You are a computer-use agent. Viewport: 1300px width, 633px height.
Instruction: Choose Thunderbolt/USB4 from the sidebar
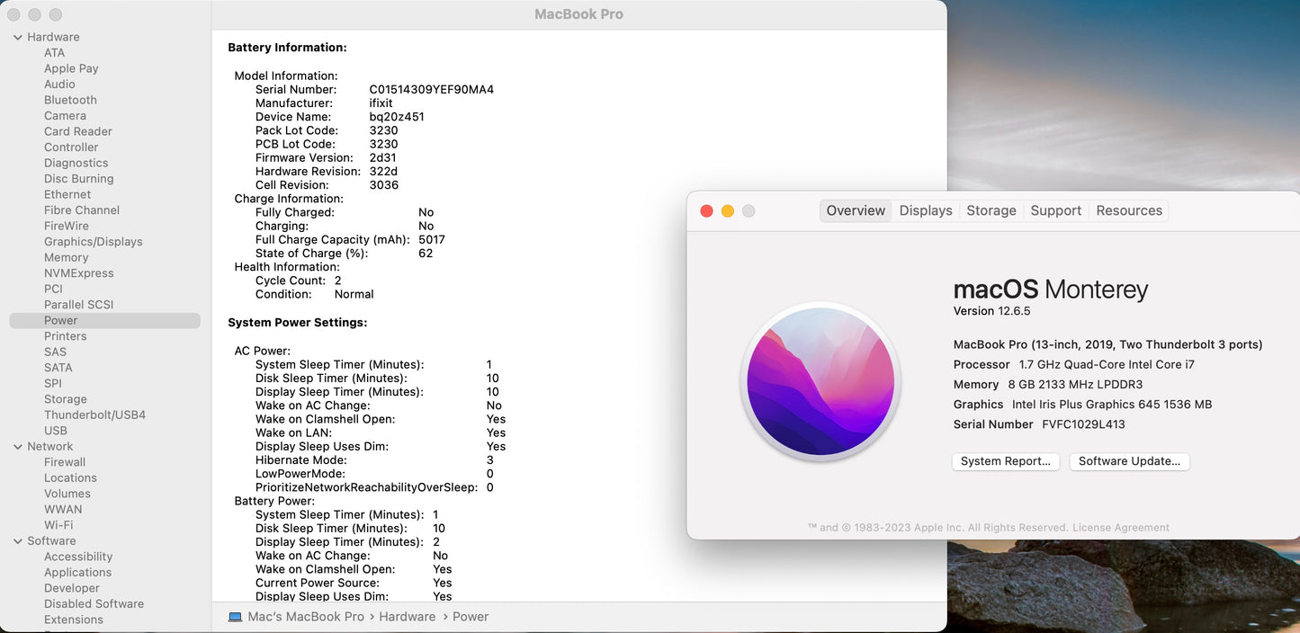pos(94,415)
